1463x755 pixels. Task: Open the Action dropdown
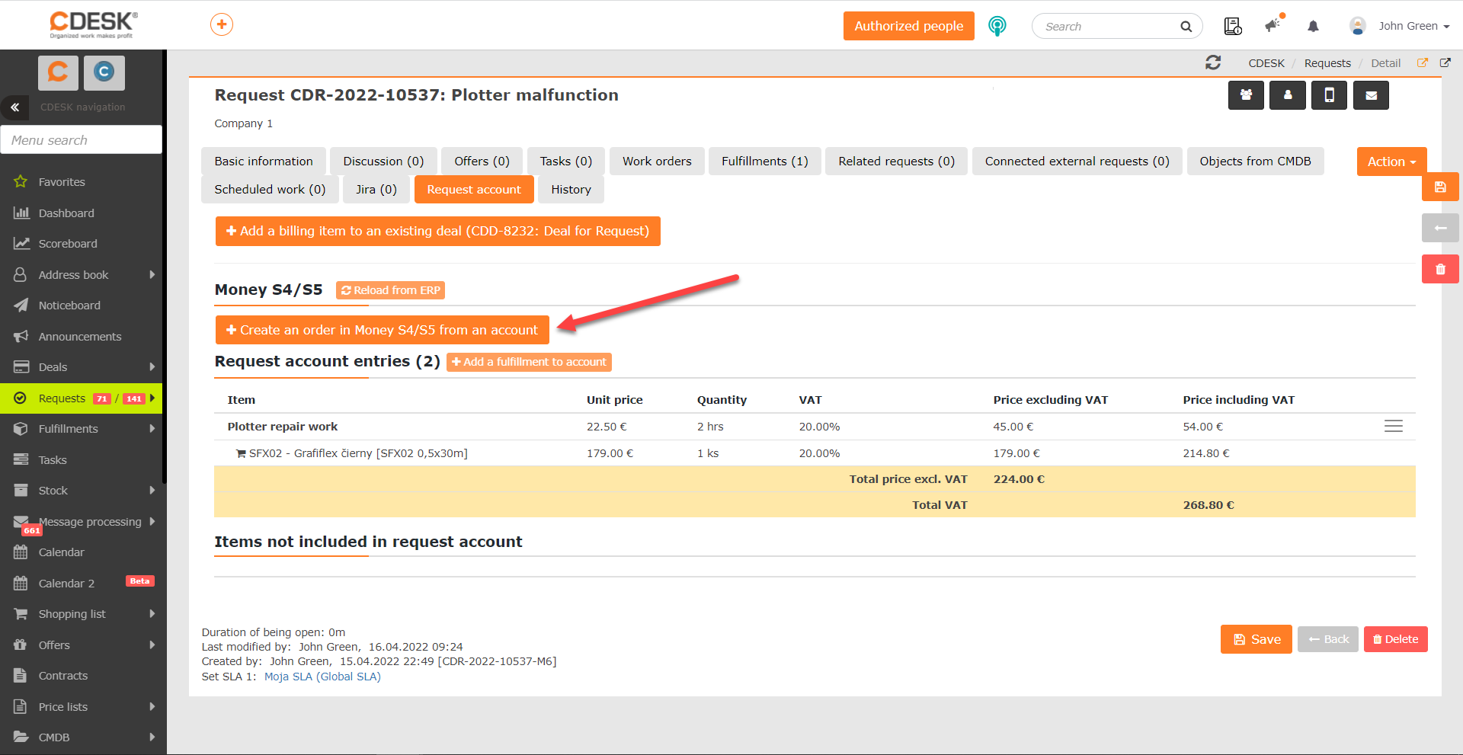click(x=1391, y=162)
